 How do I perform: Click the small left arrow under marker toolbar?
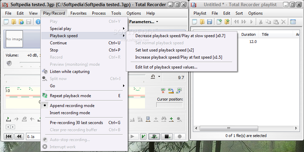(x=8, y=127)
